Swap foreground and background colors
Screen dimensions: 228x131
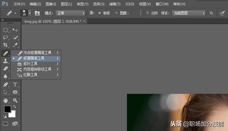coord(15,107)
